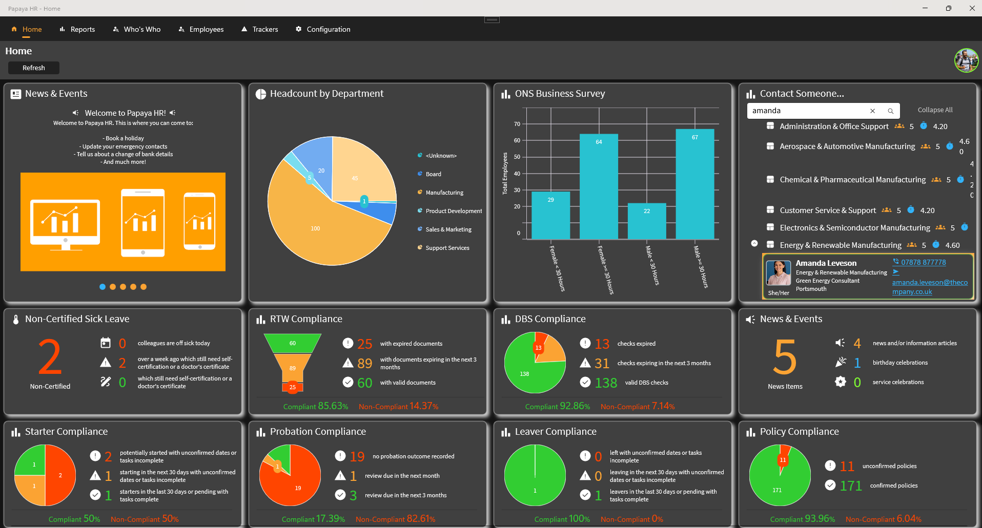The height and width of the screenshot is (528, 982).
Task: Open the Reports menu
Action: click(x=83, y=29)
